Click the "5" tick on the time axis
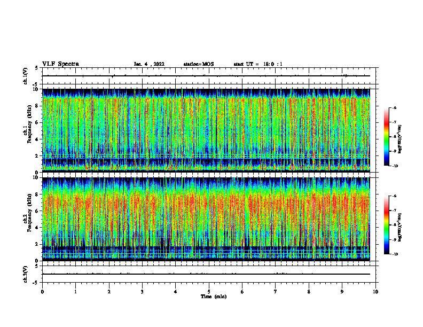Viewport: 423px width, 327px height. point(209,292)
